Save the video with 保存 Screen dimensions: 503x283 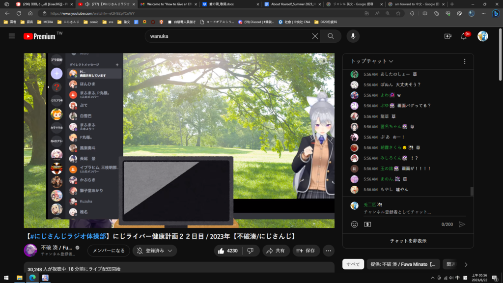click(306, 251)
